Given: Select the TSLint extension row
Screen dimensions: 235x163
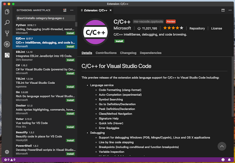Looking at the screenshot, I should click(45, 83).
